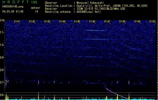Image resolution: width=158 pixels, height=100 pixels.
Task: Click the 0147 time marker
Action: coord(107,21)
